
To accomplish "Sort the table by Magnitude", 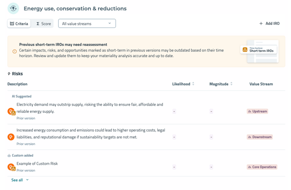I will coord(221,84).
